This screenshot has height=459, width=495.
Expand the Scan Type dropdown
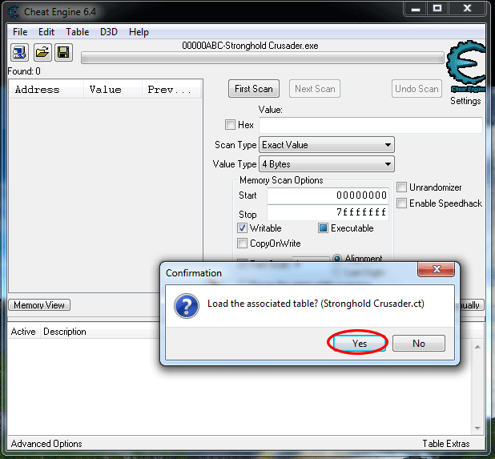(x=327, y=145)
